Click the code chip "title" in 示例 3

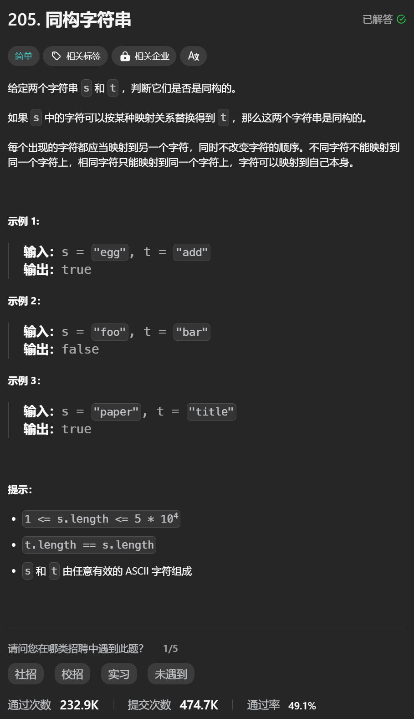[211, 411]
